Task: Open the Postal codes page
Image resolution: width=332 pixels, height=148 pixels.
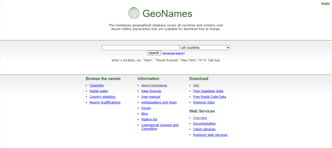Action: pyautogui.click(x=99, y=91)
